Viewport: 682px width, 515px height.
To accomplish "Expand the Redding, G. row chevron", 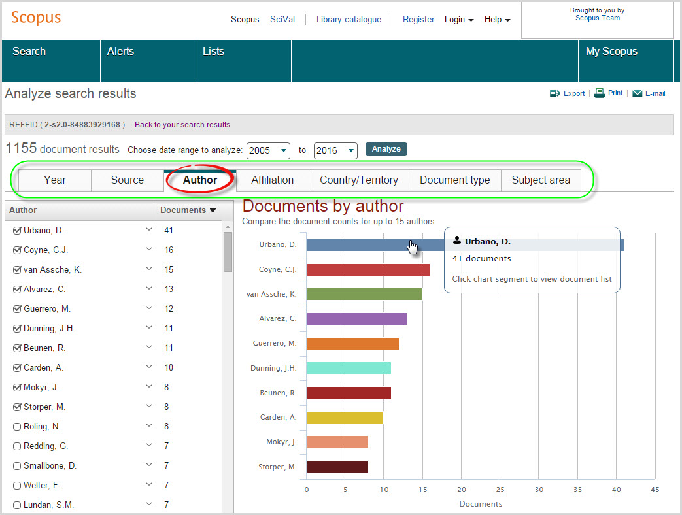I will [x=148, y=444].
